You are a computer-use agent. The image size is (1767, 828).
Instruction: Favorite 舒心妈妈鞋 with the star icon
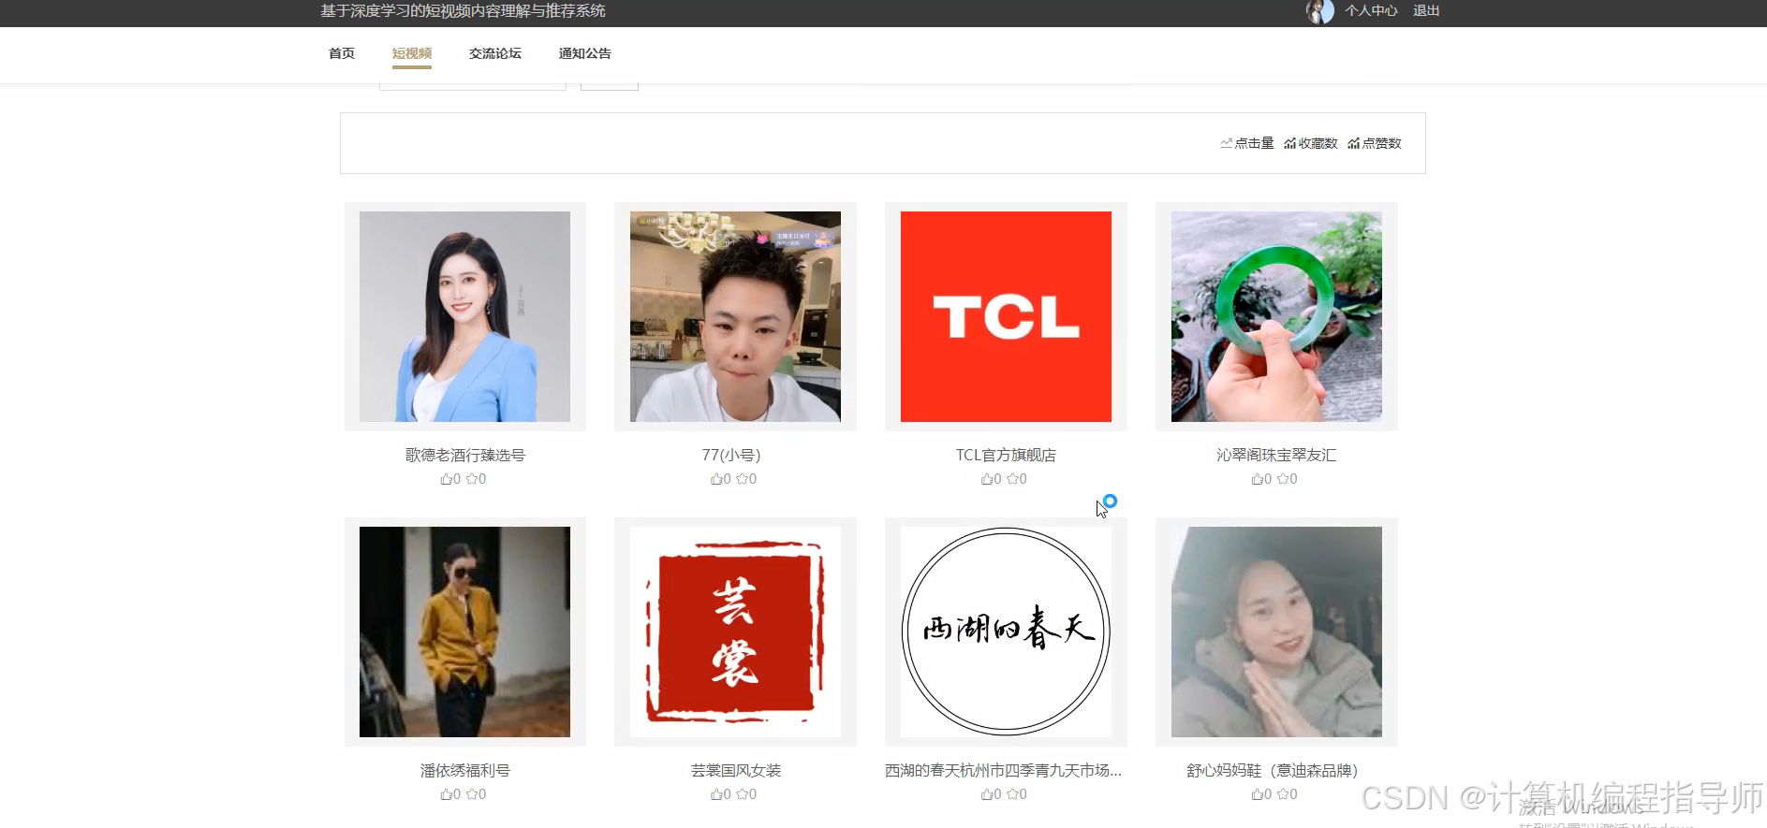(1284, 794)
